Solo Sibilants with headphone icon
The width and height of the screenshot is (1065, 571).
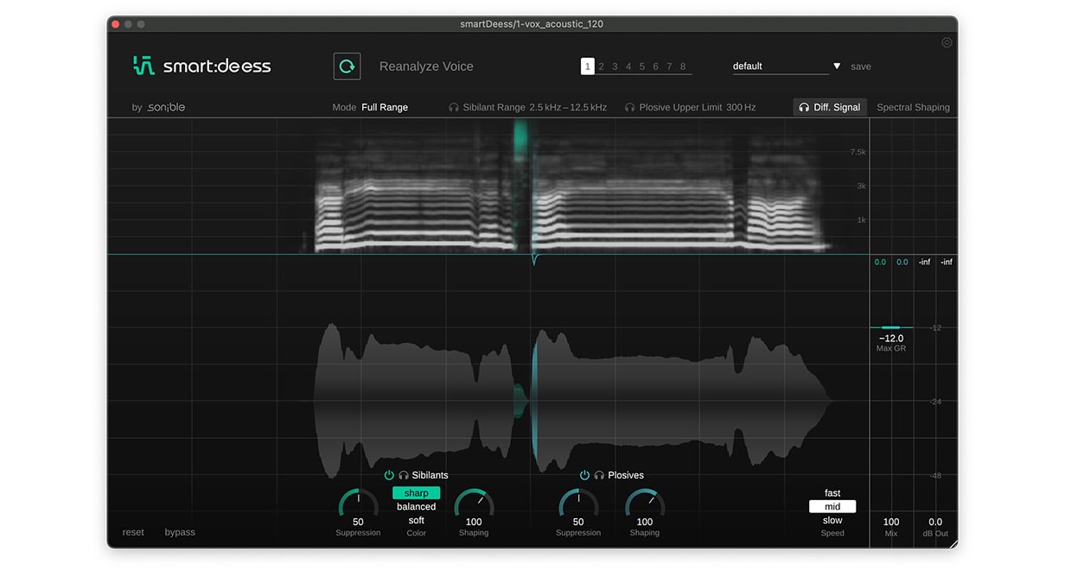point(404,475)
